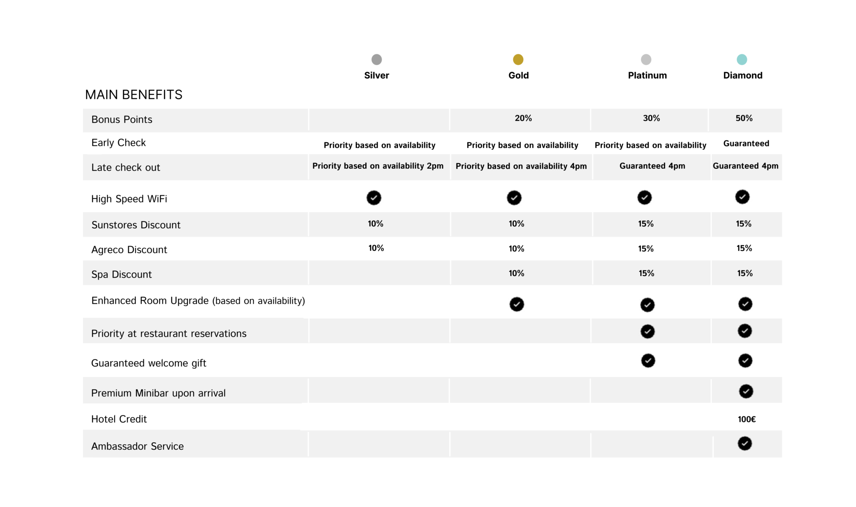Image resolution: width=856 pixels, height=507 pixels.
Task: Click the Diamond tier teal dot
Action: [x=742, y=59]
